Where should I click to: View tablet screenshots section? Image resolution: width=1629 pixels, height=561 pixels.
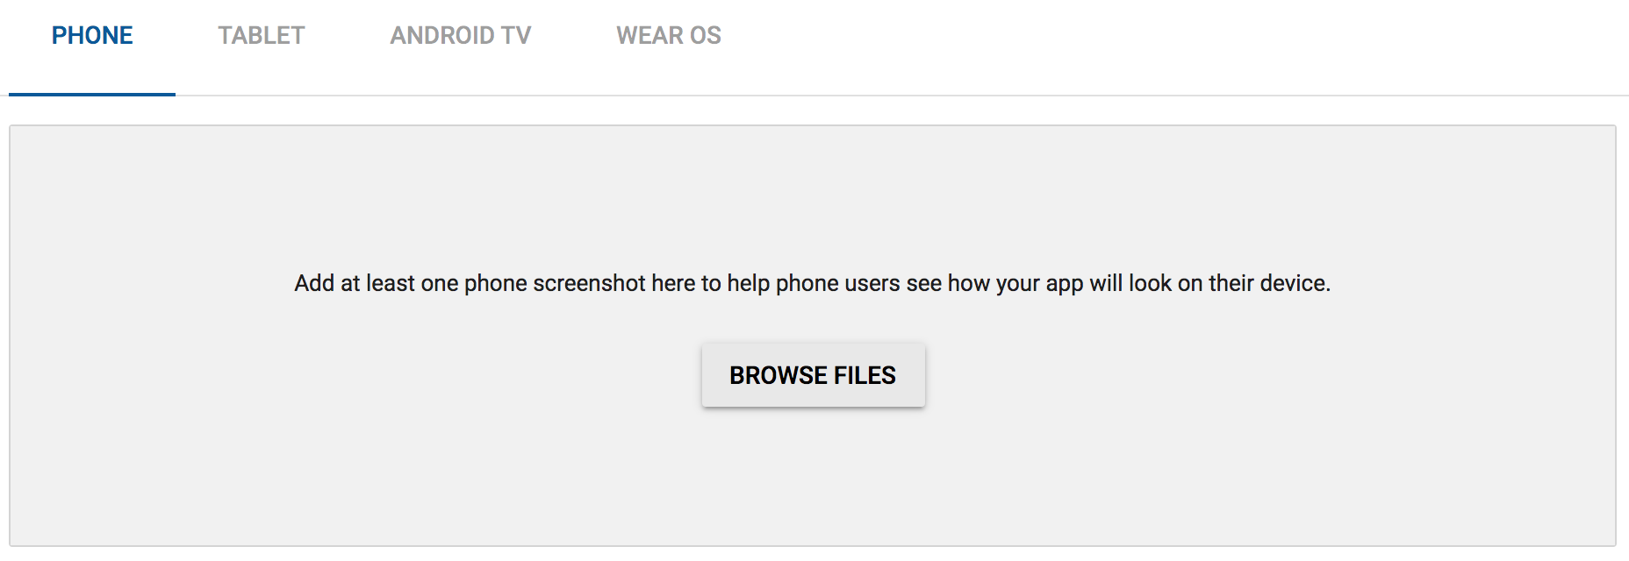(262, 36)
